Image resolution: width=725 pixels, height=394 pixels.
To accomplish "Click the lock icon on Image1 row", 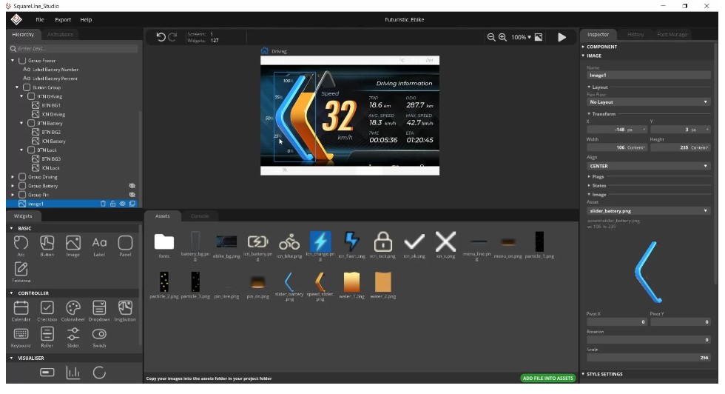I will [x=113, y=204].
